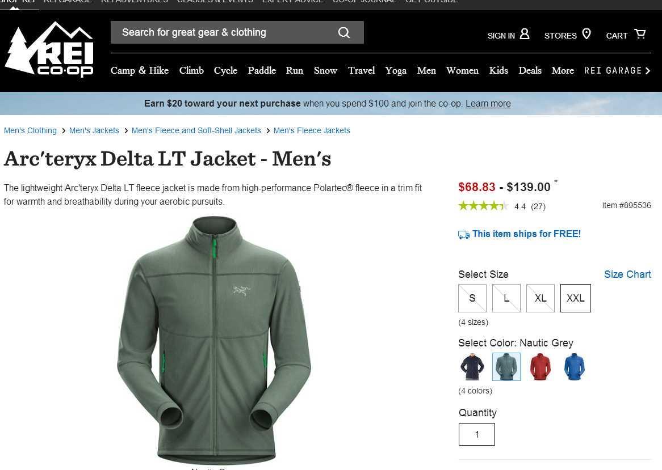
Task: Open the More navigation menu
Action: pyautogui.click(x=563, y=70)
